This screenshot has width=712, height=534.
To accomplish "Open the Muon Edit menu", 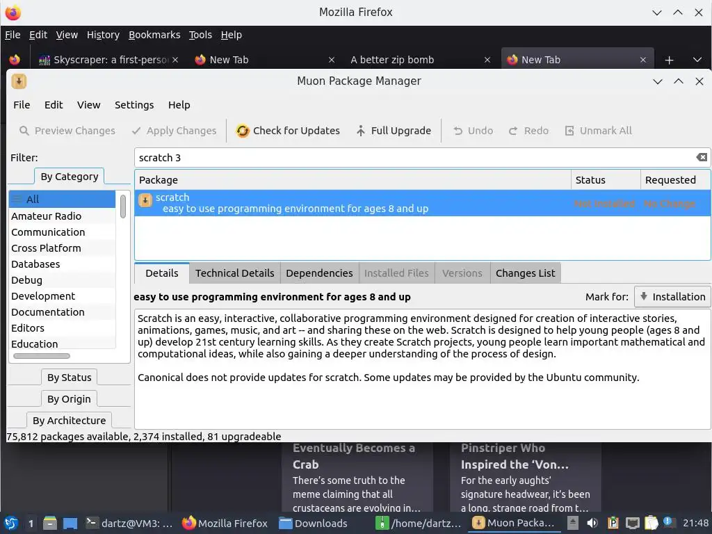I will tap(54, 105).
